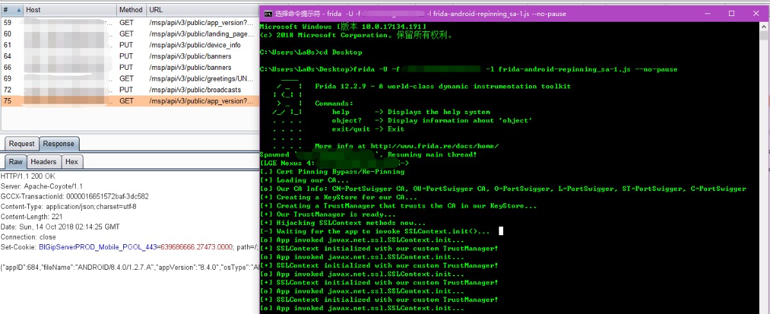Viewport: 770px width, 314px height.
Task: Select request row 66 PUT banners
Action: pos(130,67)
